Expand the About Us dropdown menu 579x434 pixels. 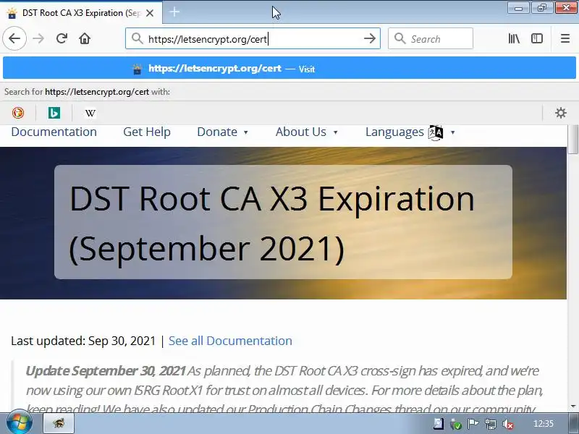point(306,132)
